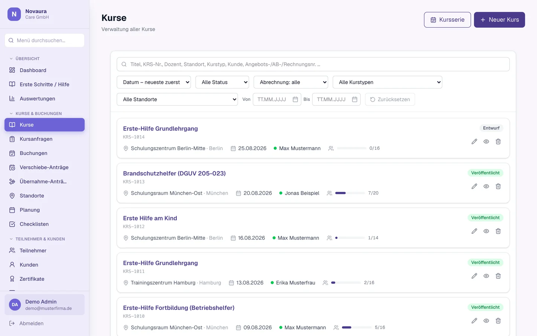Collapse the KURSE & BUCHUNGEN section
The width and height of the screenshot is (537, 336).
point(36,113)
